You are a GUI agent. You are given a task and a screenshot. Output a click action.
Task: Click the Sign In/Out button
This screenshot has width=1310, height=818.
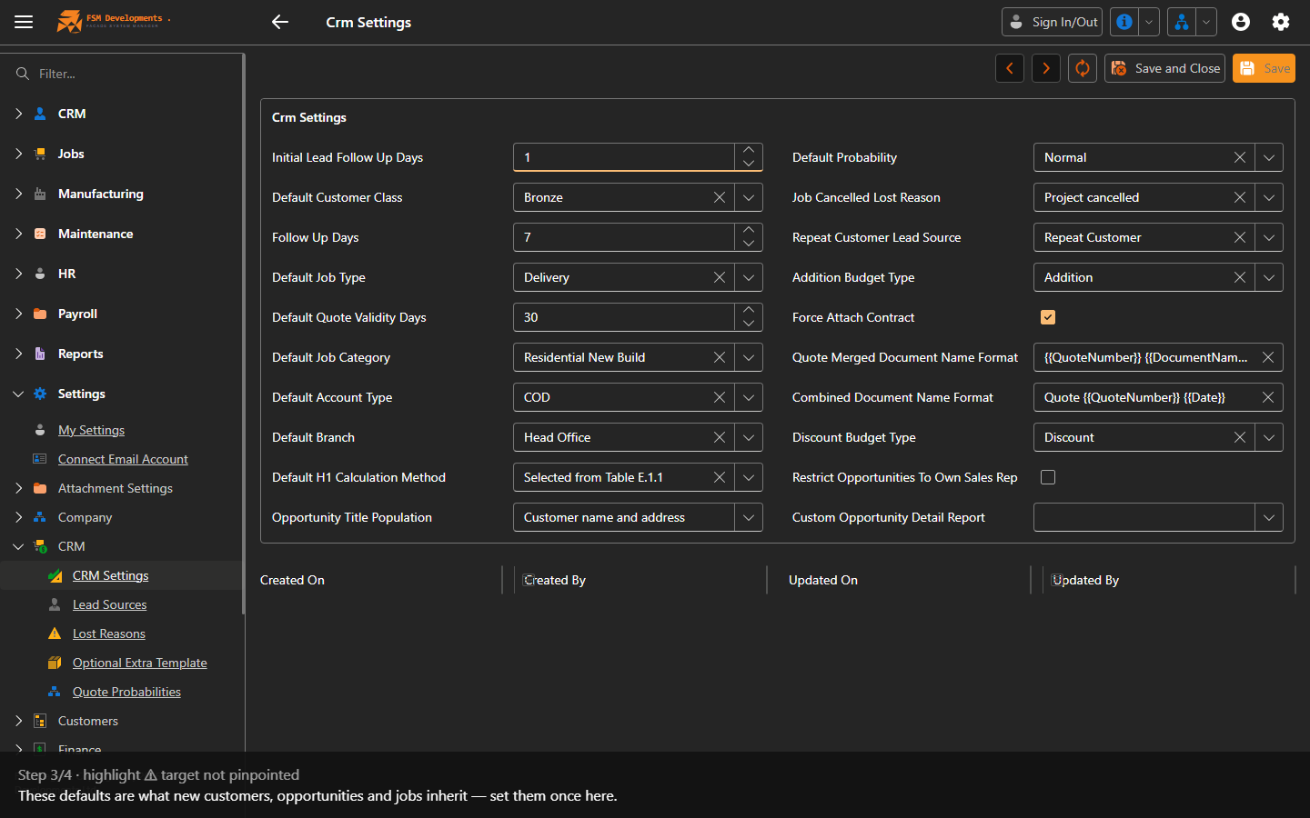point(1052,22)
